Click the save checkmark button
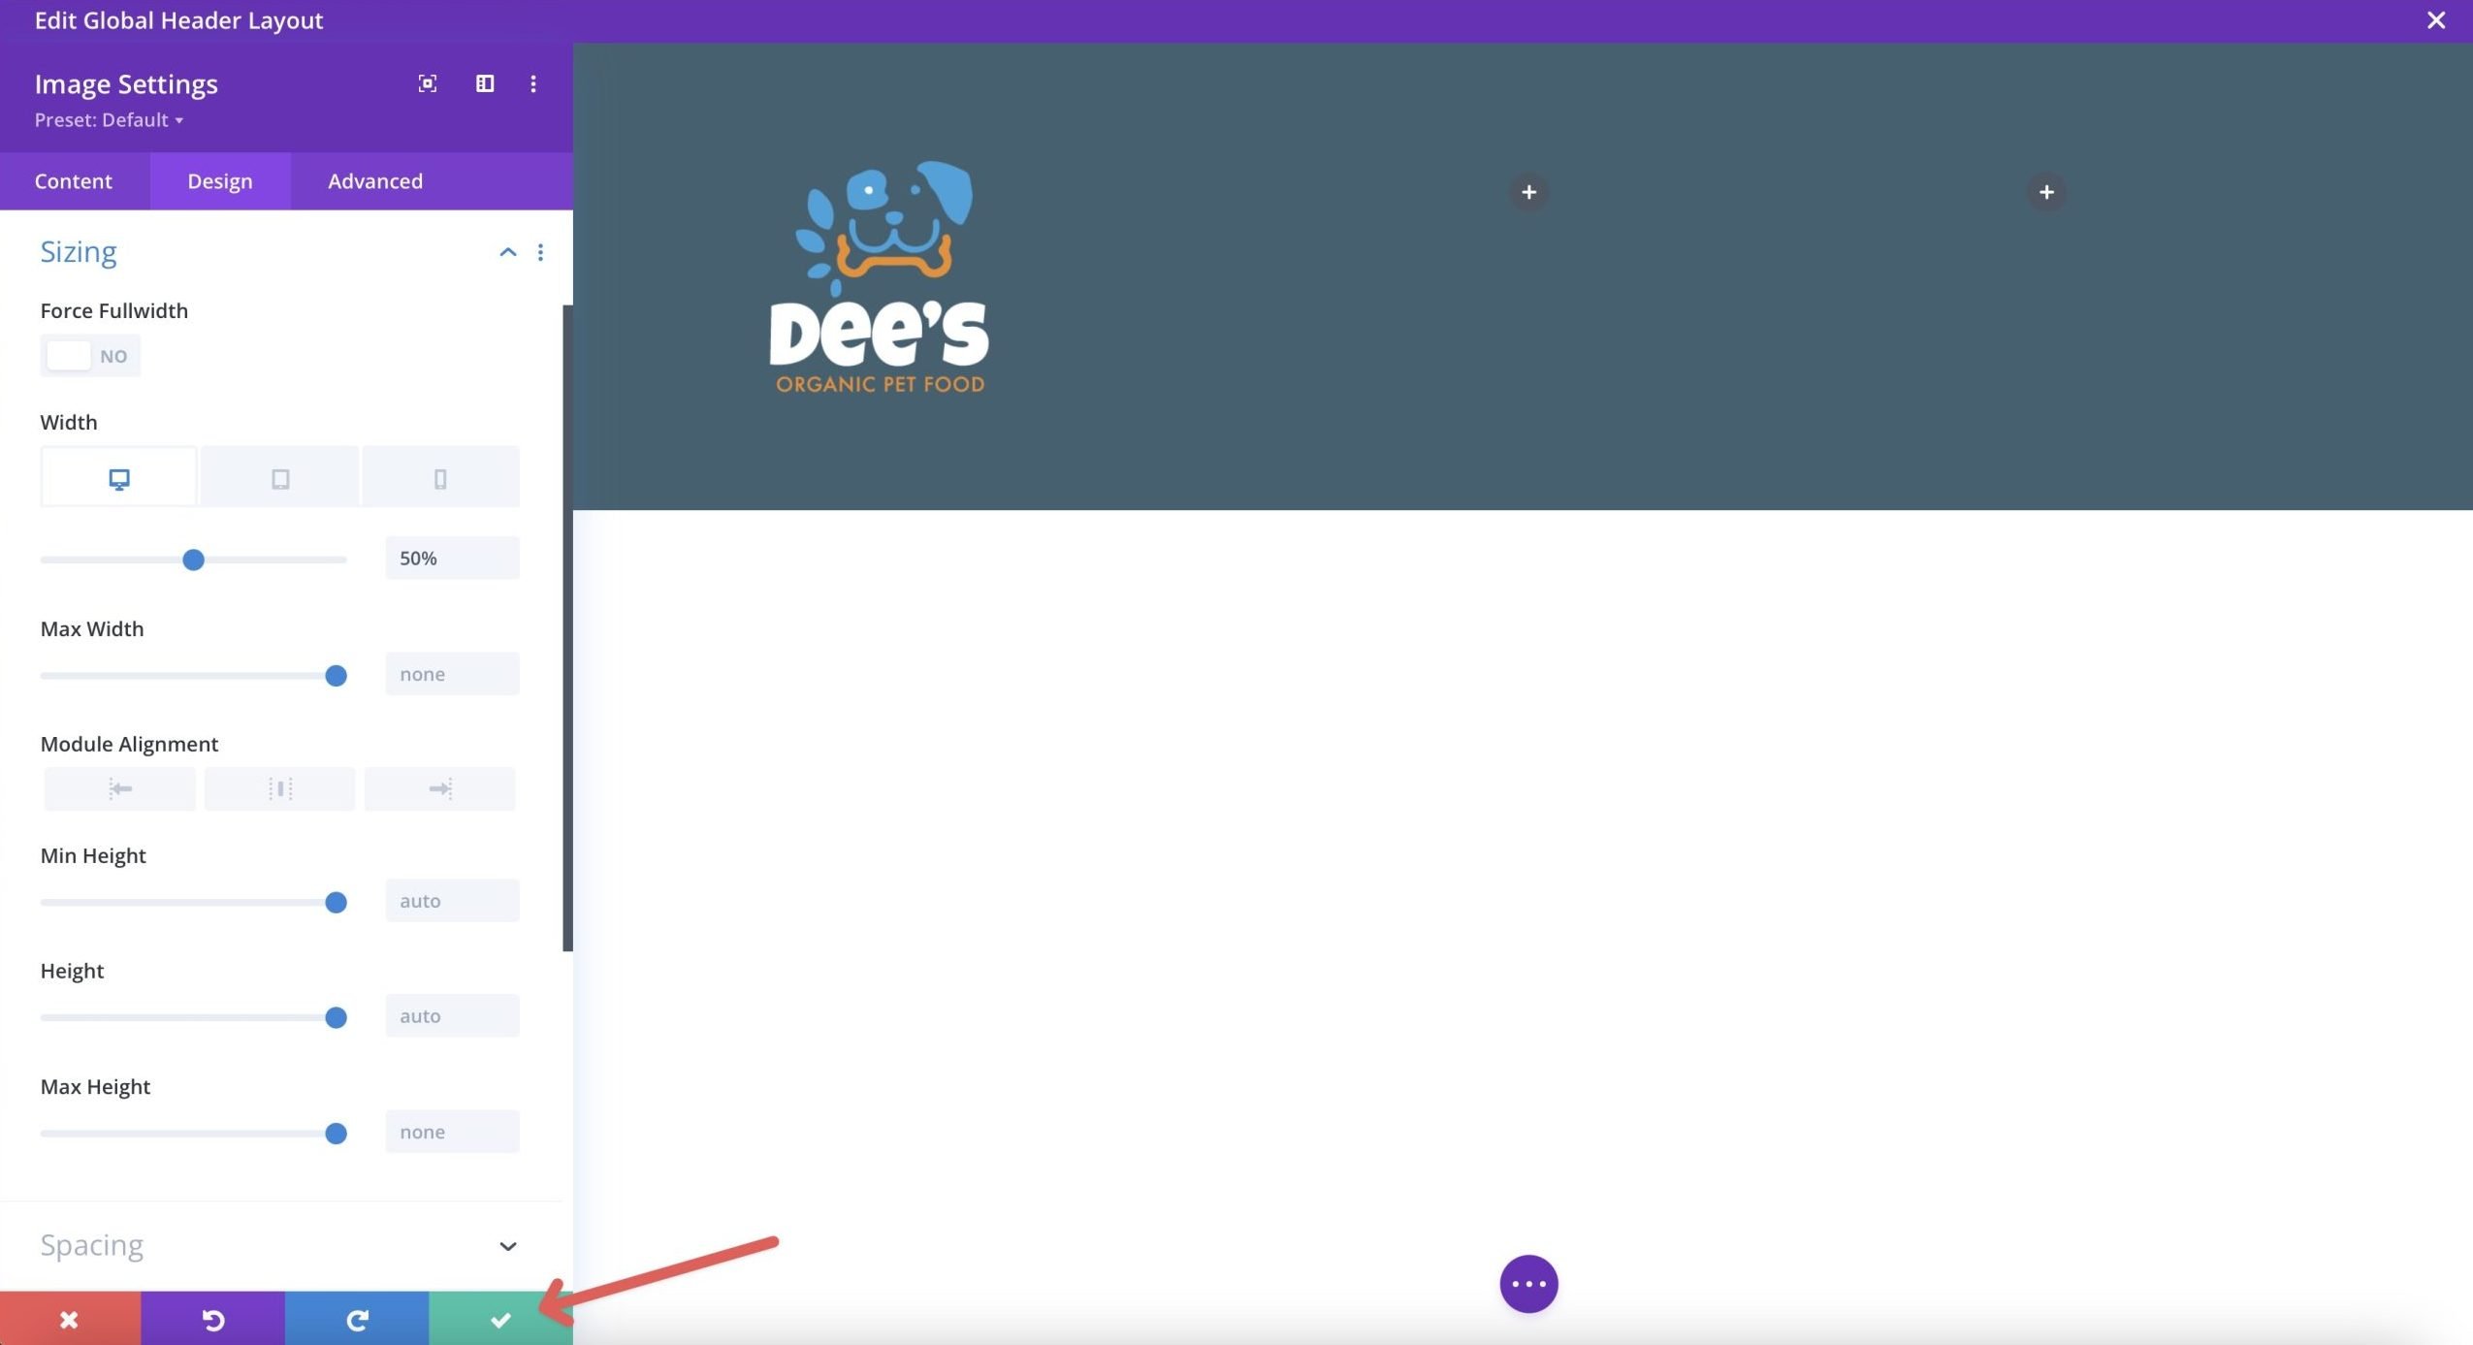 pos(500,1319)
